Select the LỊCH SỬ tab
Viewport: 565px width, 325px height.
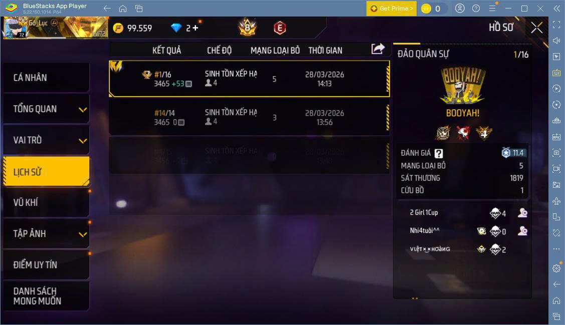point(47,171)
